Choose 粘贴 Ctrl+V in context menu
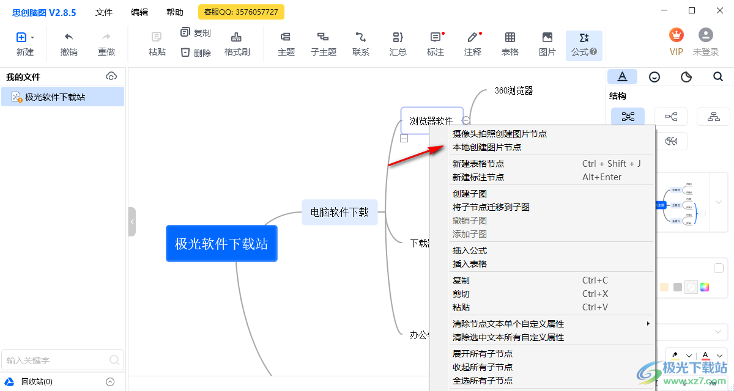Screen dimensions: 734x391 tap(543, 307)
